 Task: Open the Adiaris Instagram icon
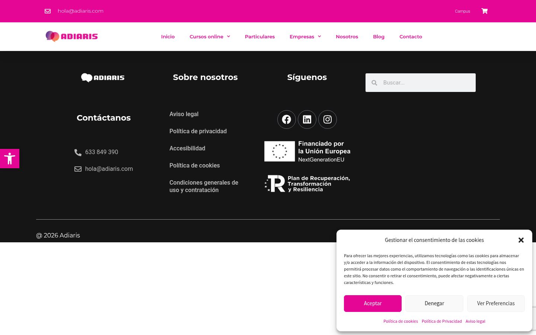pos(328,119)
